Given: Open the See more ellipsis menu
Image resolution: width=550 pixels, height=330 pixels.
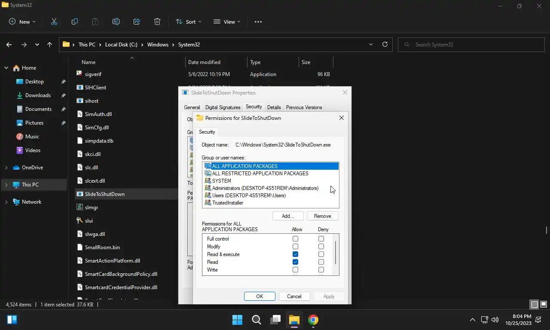Looking at the screenshot, I should pos(258,21).
